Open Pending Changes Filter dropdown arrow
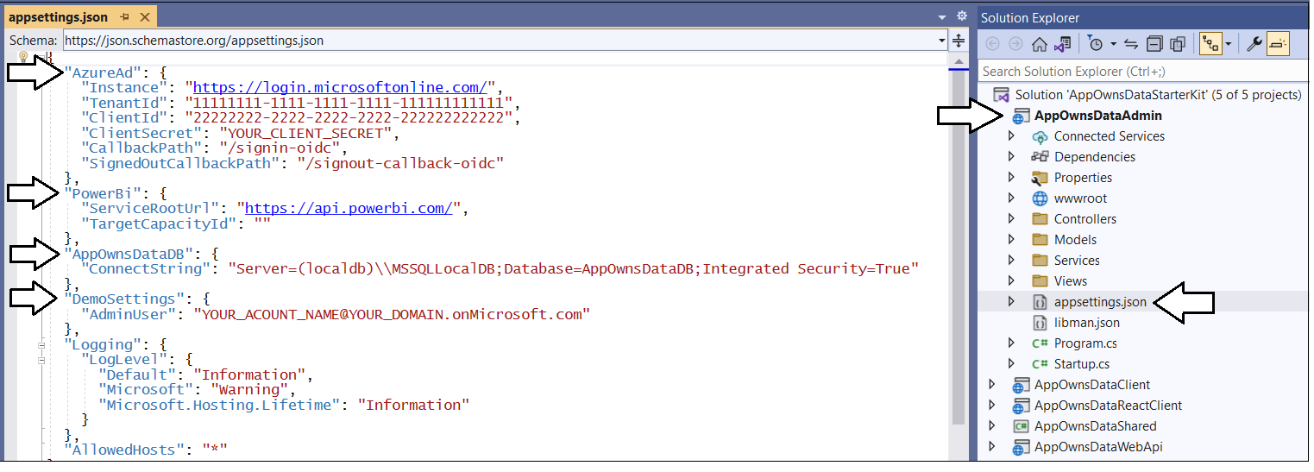Viewport: 1314px width, 472px height. click(1113, 43)
